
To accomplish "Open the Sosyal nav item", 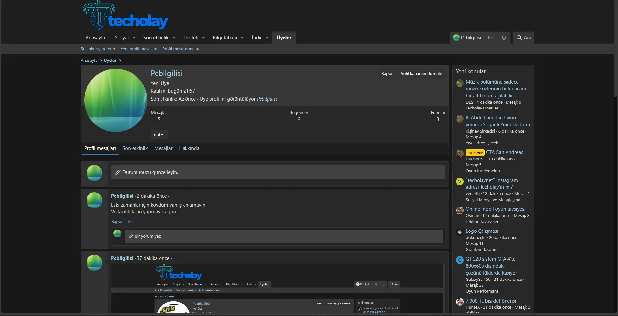I will point(122,38).
